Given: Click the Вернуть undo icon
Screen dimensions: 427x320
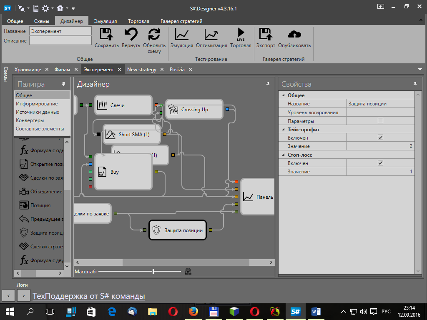Looking at the screenshot, I should tap(131, 35).
